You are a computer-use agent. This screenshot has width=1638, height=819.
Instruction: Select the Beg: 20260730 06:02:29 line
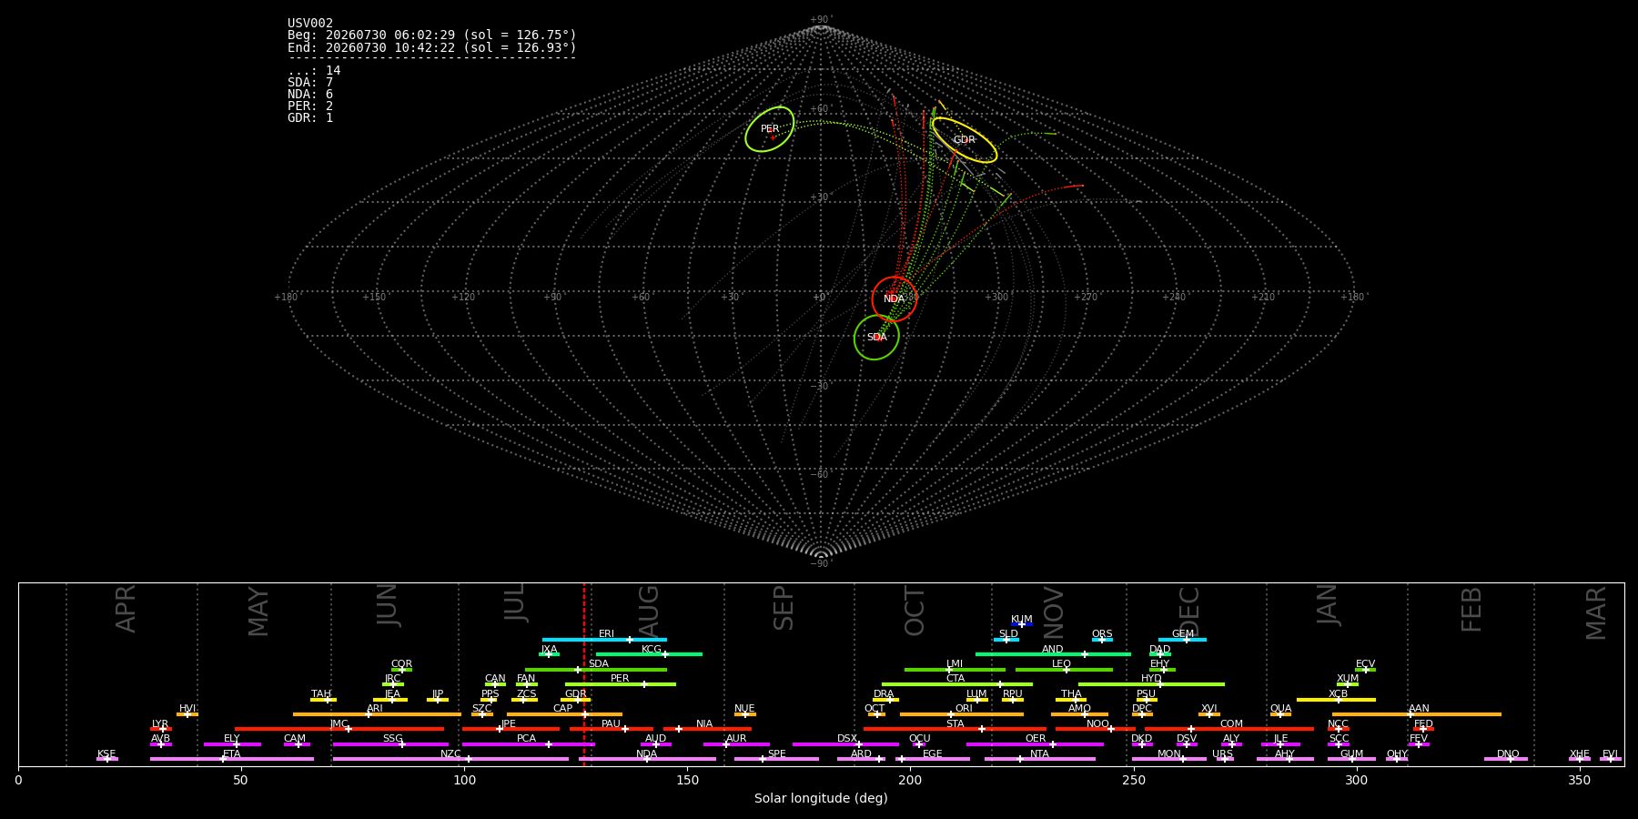[432, 35]
